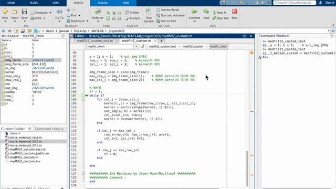Select medfilt2_custom_jaebin.m in Current Folder
Viewport: 336px width, 189px height.
tap(29, 153)
